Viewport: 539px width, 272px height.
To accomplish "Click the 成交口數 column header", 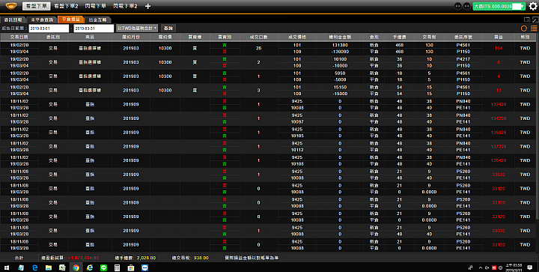I will coord(258,37).
